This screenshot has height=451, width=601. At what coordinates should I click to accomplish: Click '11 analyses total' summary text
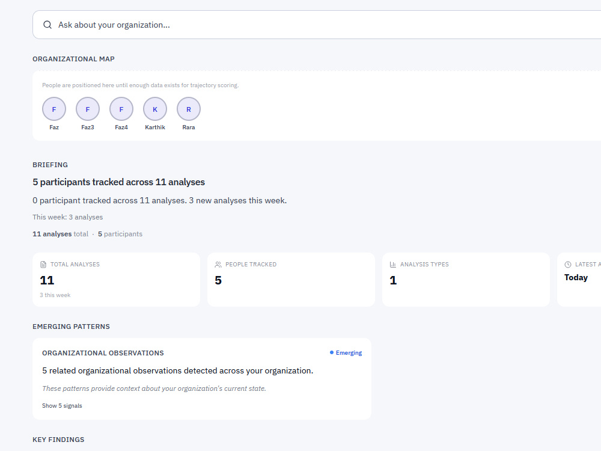click(61, 234)
